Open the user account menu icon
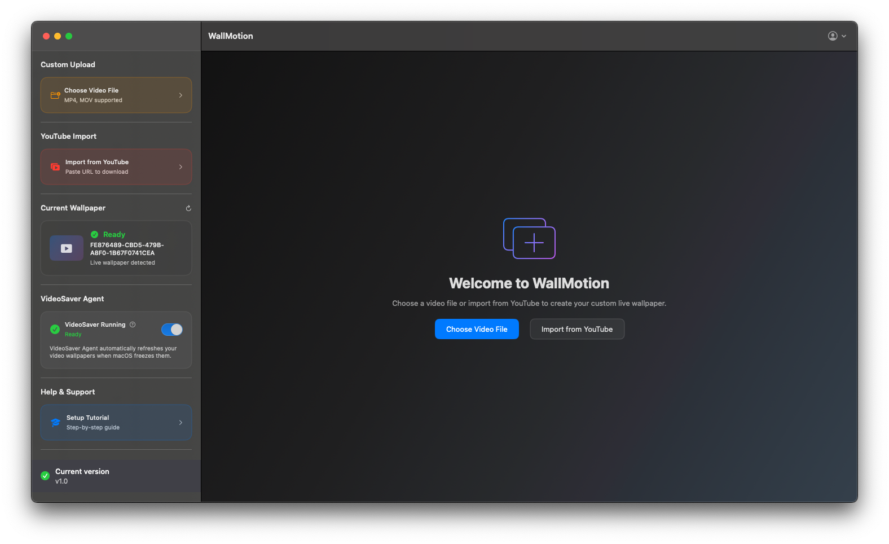This screenshot has width=889, height=544. 833,36
